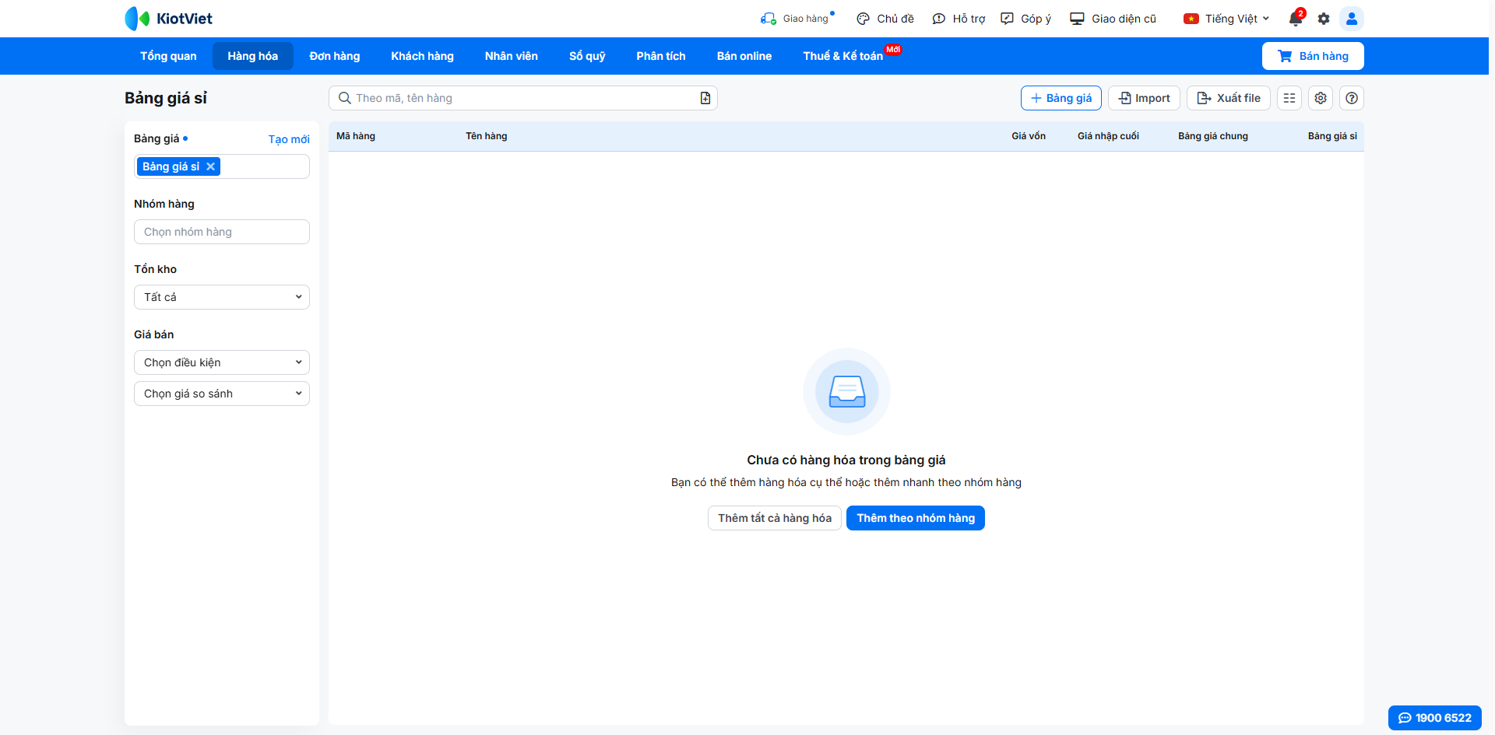The image size is (1495, 735).
Task: Open Nhân viên menu
Action: pos(511,56)
